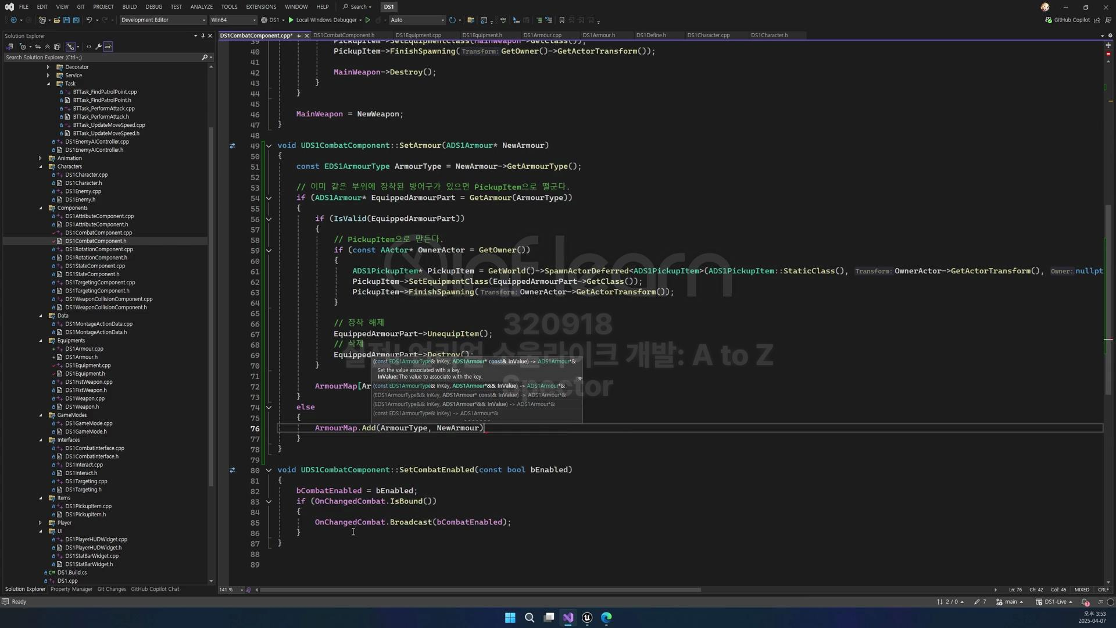Switch to the Property Manager panel tab
Image resolution: width=1116 pixels, height=628 pixels.
click(71, 589)
